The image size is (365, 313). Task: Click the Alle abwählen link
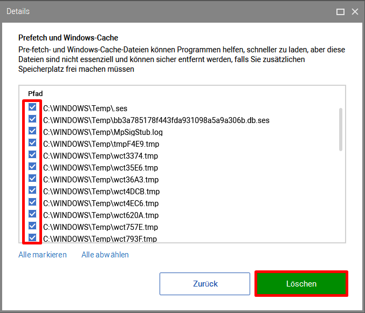pos(105,255)
